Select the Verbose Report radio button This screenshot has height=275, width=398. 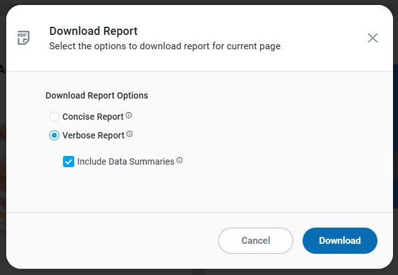(54, 135)
